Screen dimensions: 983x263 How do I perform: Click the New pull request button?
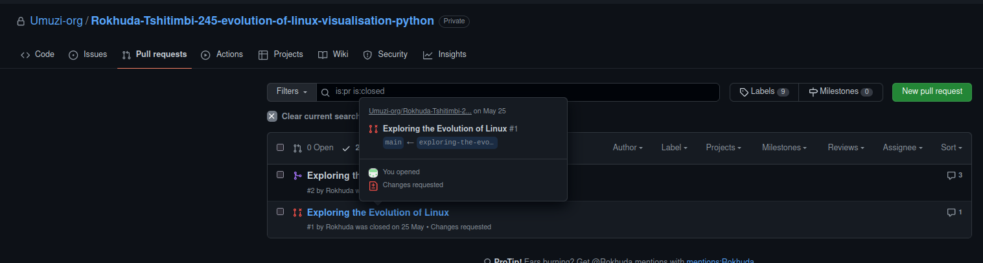click(931, 92)
